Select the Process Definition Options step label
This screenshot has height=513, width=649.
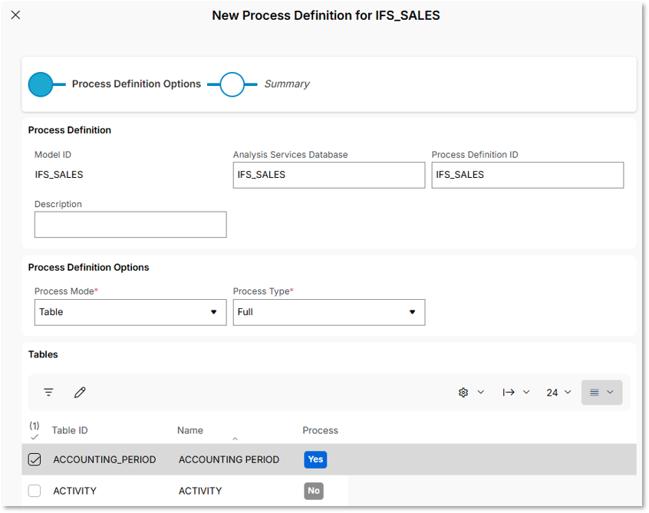137,84
